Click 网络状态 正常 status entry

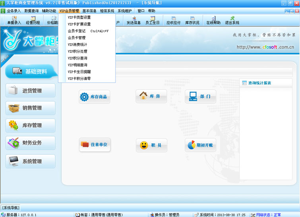pyautogui.click(x=266, y=215)
